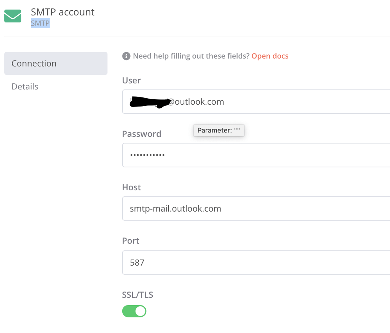Enable SSL/TLS for the connection
This screenshot has height=333, width=390.
[134, 311]
